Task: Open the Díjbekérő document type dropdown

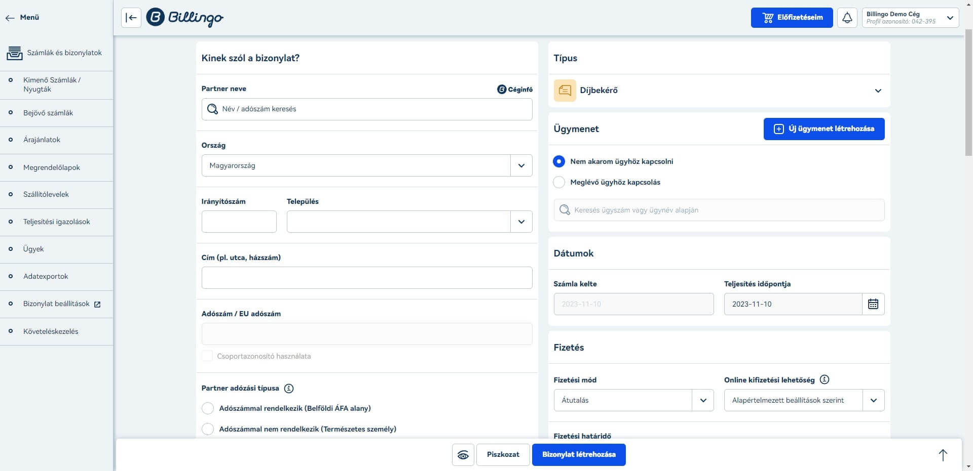Action: [878, 91]
